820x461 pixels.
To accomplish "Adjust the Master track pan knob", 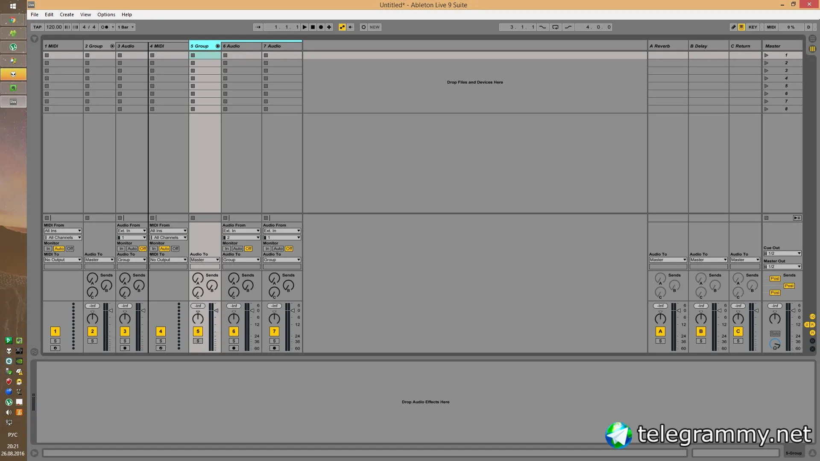I will click(x=775, y=318).
